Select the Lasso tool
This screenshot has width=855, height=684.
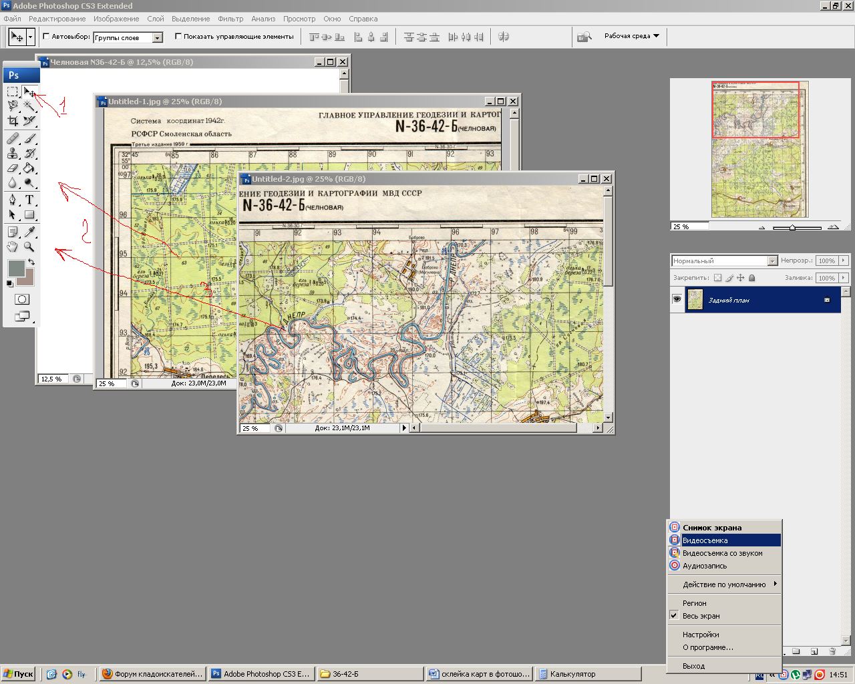(13, 106)
